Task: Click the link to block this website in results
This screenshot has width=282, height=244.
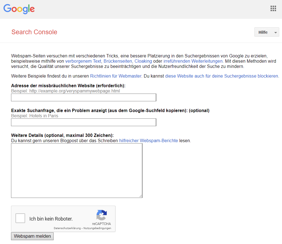Action: (222, 76)
